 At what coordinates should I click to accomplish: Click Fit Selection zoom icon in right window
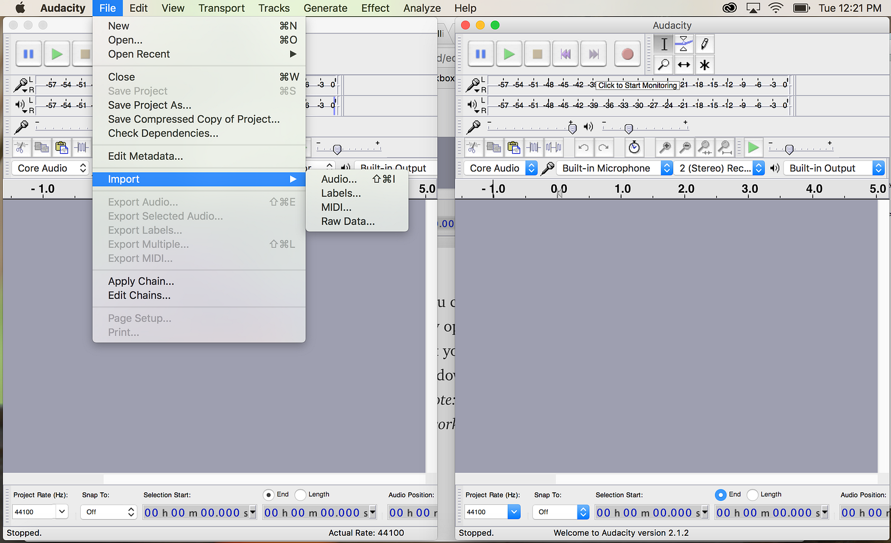(705, 148)
